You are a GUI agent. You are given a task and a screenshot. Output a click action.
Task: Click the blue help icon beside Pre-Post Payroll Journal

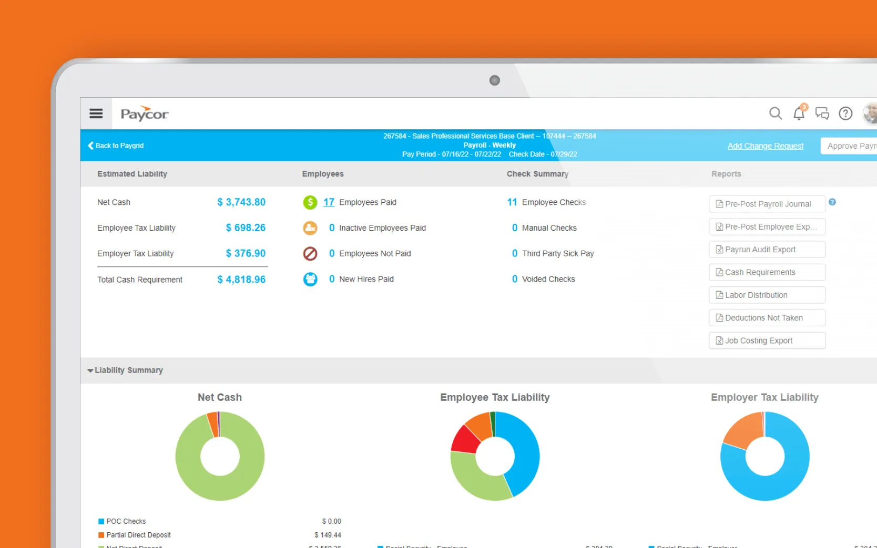(832, 202)
